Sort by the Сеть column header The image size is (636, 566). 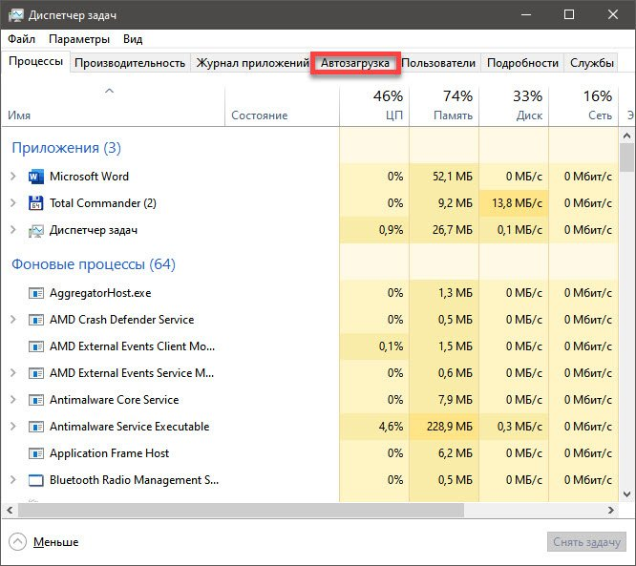(x=583, y=106)
